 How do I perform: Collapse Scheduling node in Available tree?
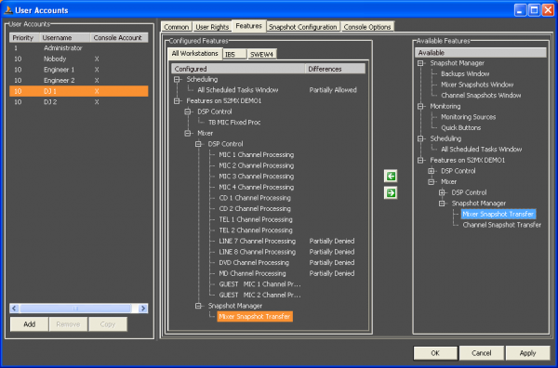coord(420,138)
